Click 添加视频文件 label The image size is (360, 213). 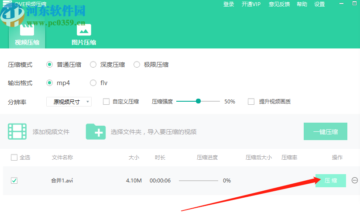(51, 132)
